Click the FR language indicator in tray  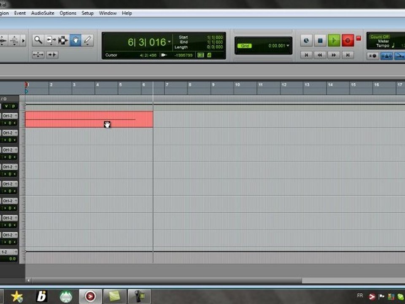click(360, 296)
